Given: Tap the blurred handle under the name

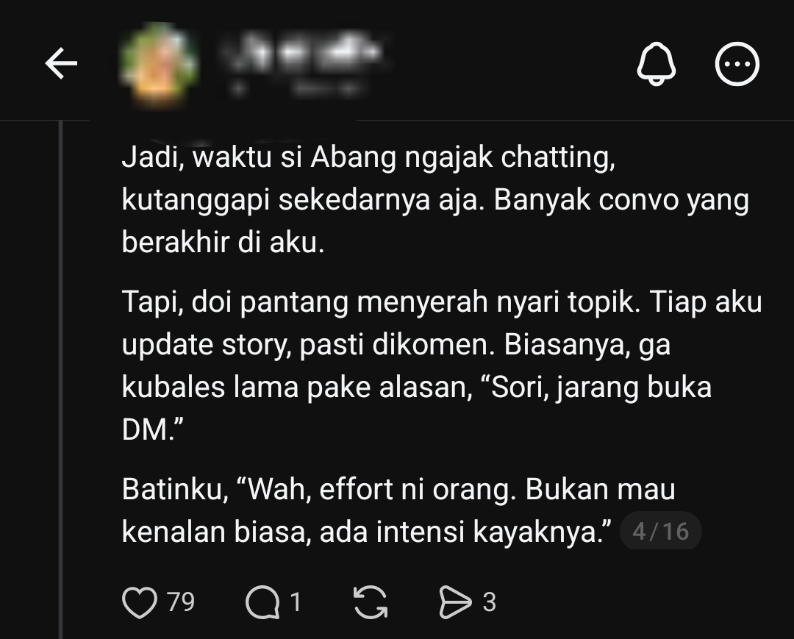Looking at the screenshot, I should (298, 89).
